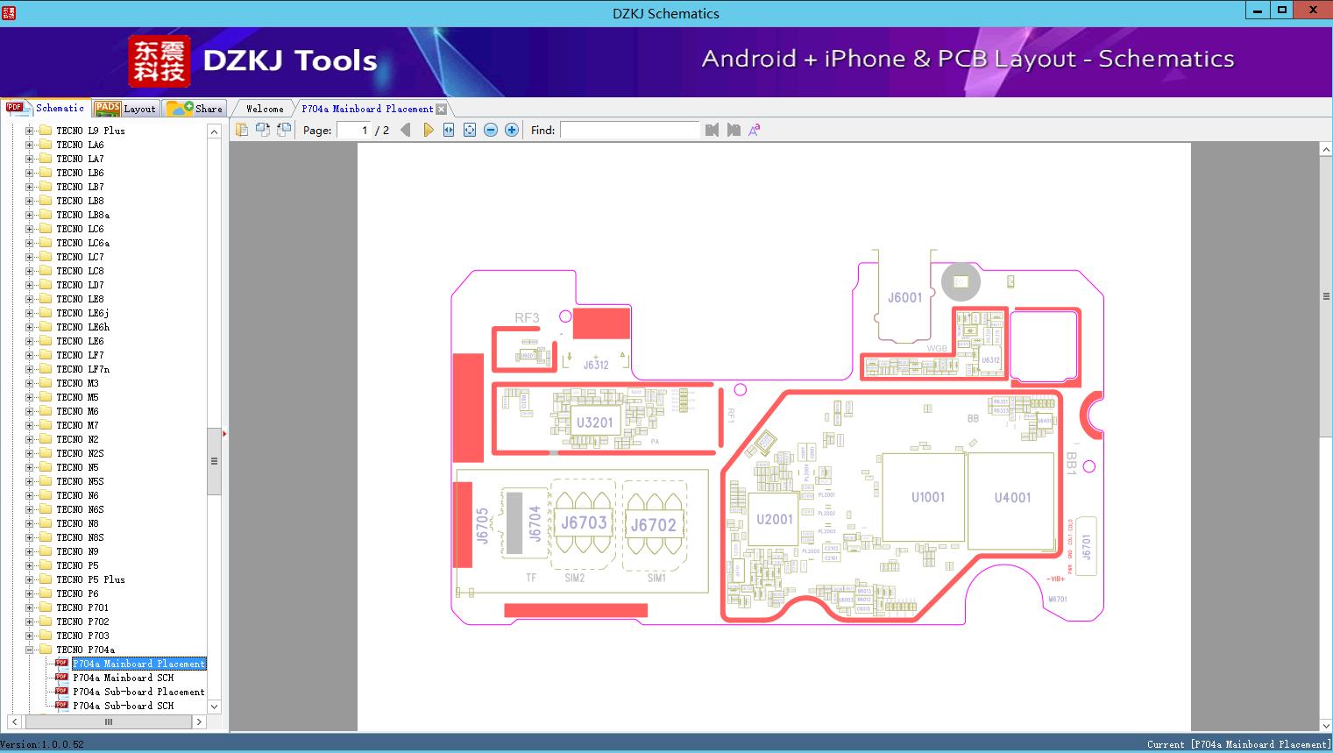The image size is (1333, 753).
Task: Select the TECNO N2S folder
Action: point(80,453)
